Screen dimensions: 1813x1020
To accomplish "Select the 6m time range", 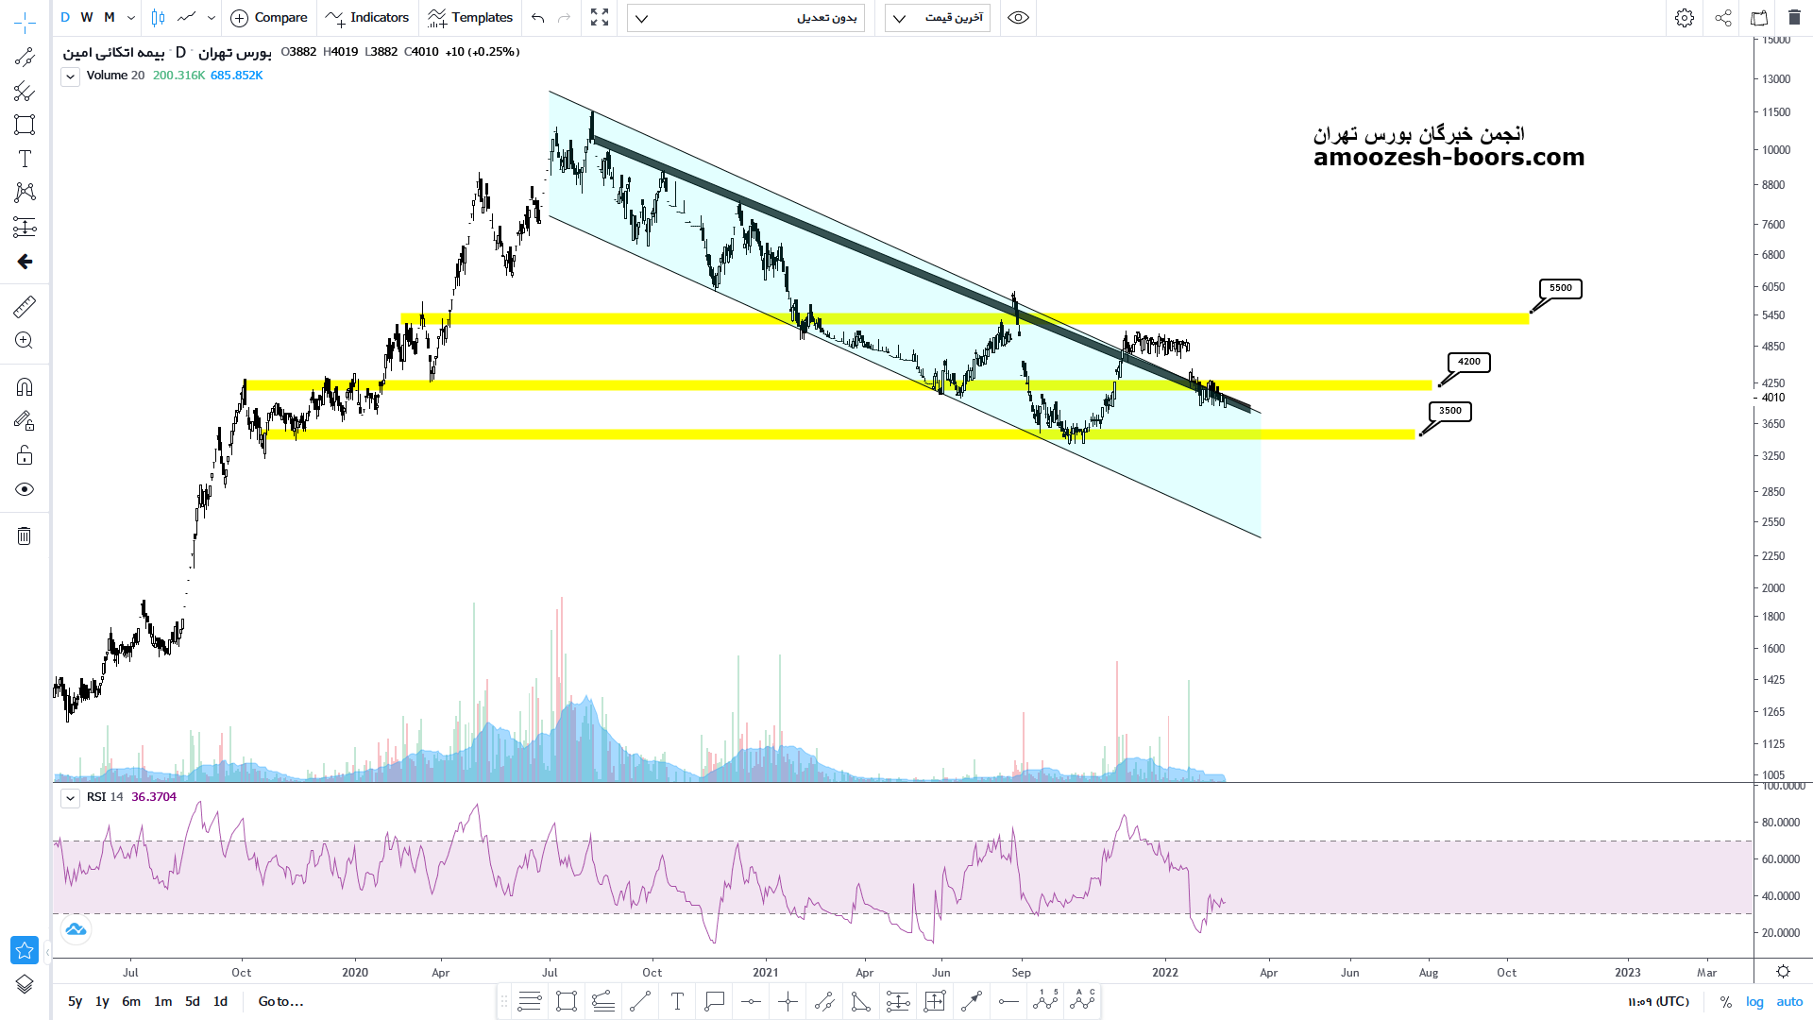I will [131, 1001].
